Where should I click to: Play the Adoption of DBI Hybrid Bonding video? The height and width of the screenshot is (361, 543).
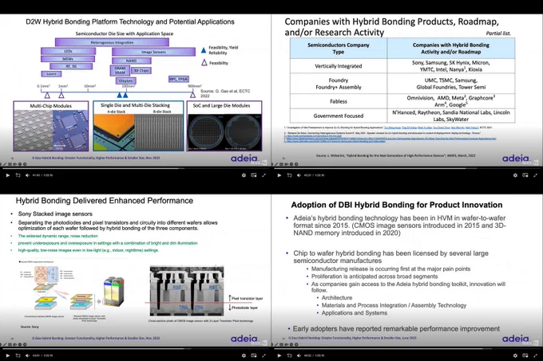[x=279, y=355]
